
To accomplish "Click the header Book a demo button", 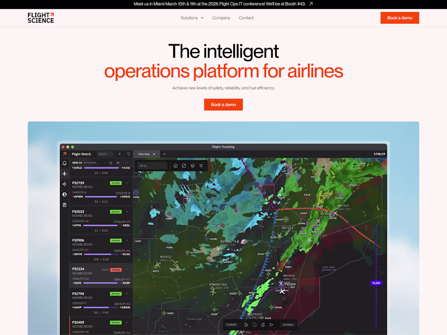I will point(400,17).
